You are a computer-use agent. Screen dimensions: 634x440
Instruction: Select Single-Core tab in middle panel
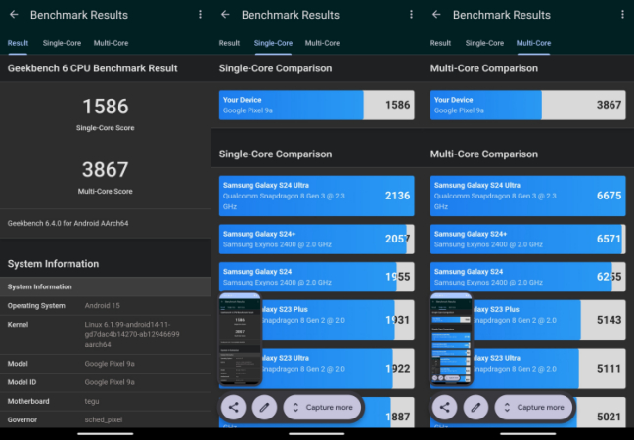coord(273,43)
